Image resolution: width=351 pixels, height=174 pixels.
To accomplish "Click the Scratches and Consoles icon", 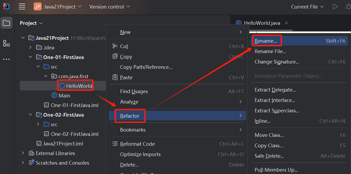I will pyautogui.click(x=31, y=163).
